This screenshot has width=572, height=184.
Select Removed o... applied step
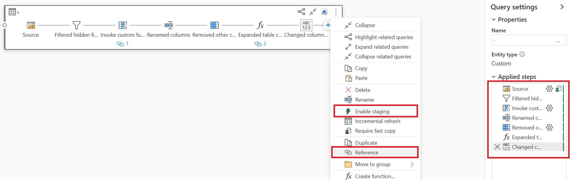527,128
